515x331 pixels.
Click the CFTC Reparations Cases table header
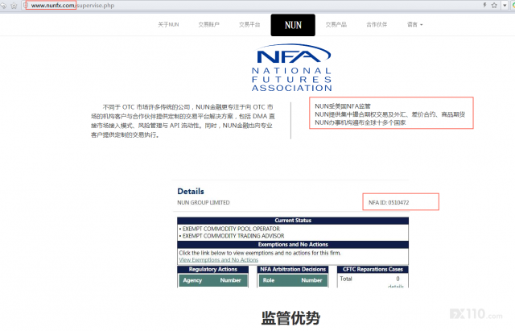tap(373, 269)
